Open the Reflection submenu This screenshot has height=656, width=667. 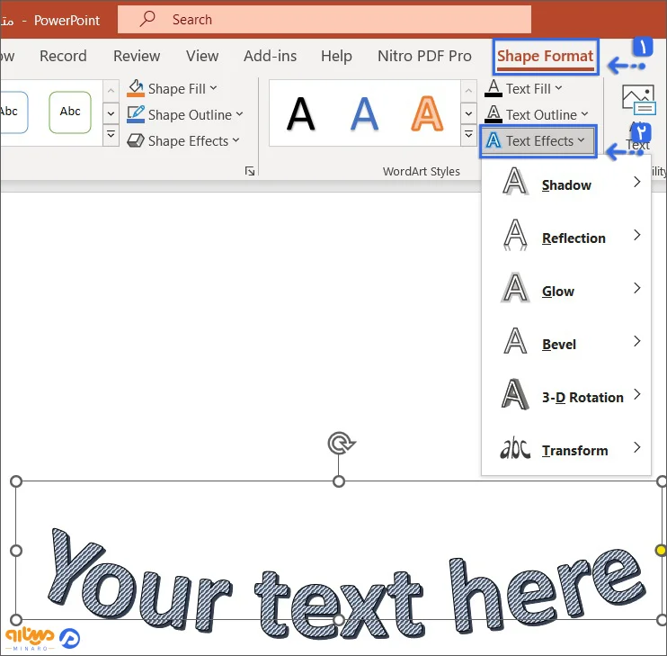click(x=566, y=237)
